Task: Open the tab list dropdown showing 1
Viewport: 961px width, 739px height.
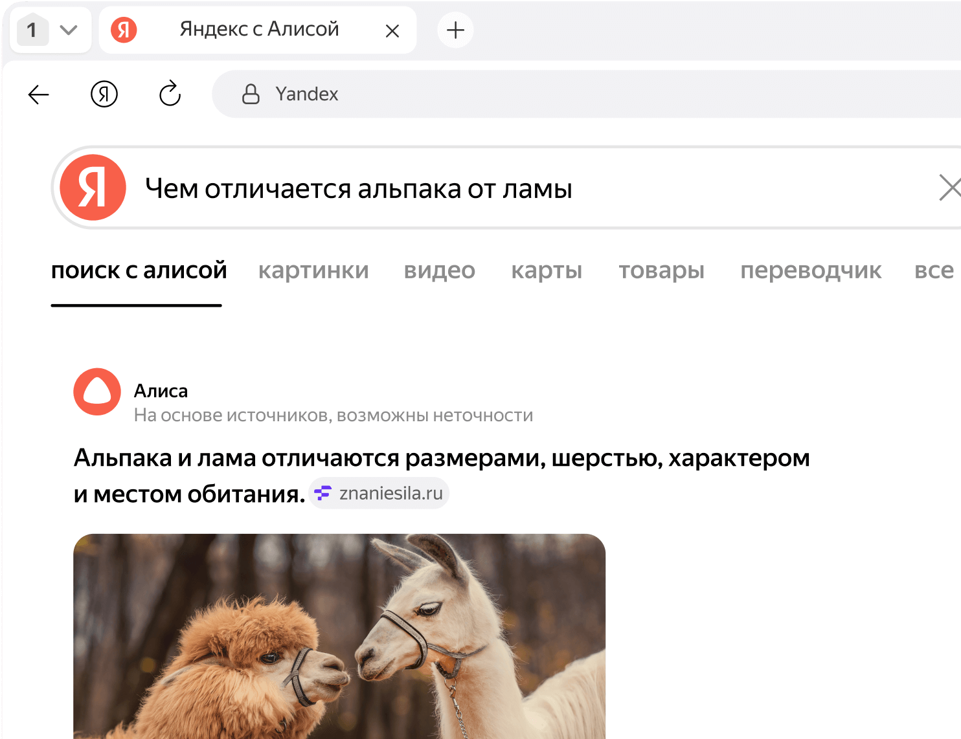Action: point(32,30)
